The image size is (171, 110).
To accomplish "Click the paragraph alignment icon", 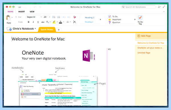I will 68,22.
